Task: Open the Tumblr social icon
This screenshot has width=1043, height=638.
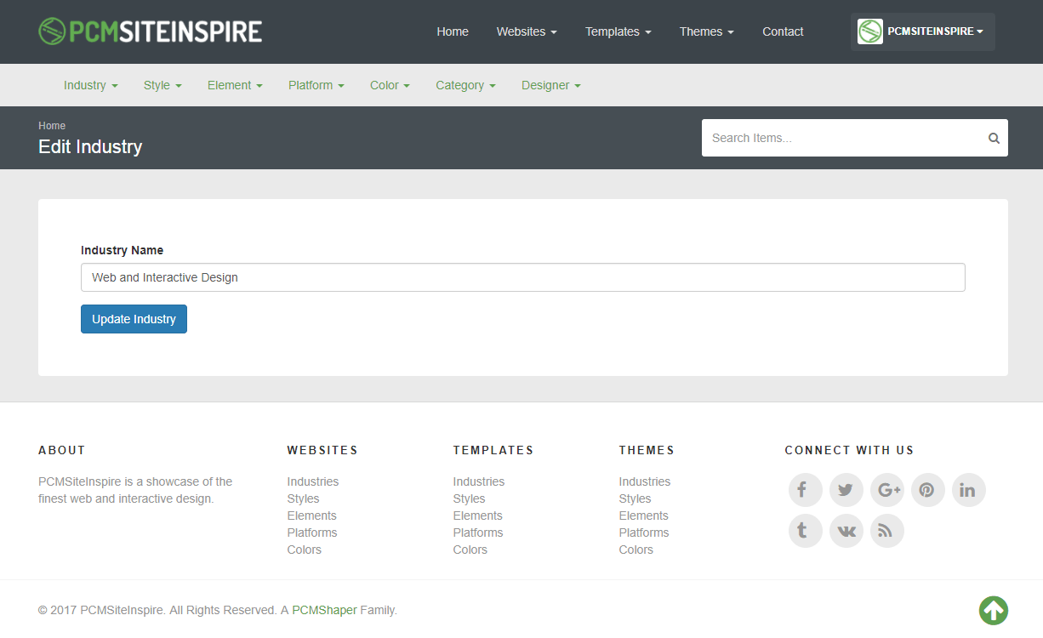Action: coord(805,531)
